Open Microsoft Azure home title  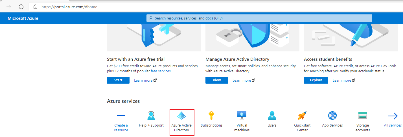click(x=23, y=18)
